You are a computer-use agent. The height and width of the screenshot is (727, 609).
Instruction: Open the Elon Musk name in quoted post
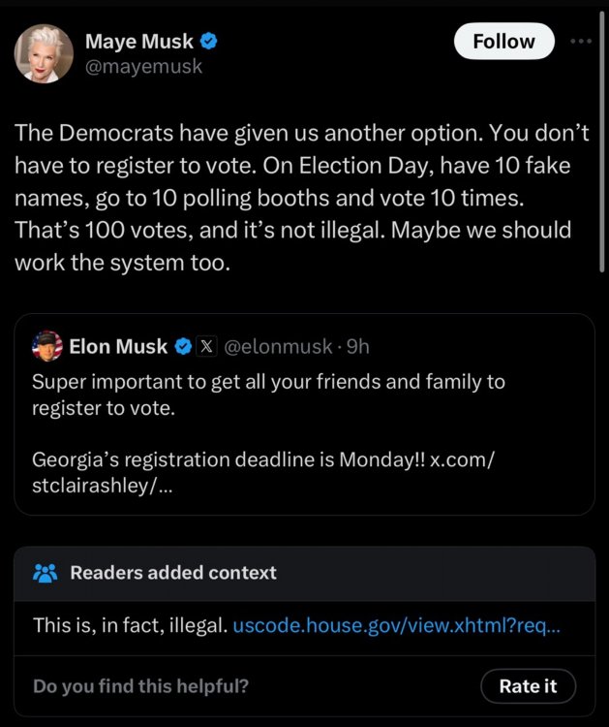[x=118, y=346]
